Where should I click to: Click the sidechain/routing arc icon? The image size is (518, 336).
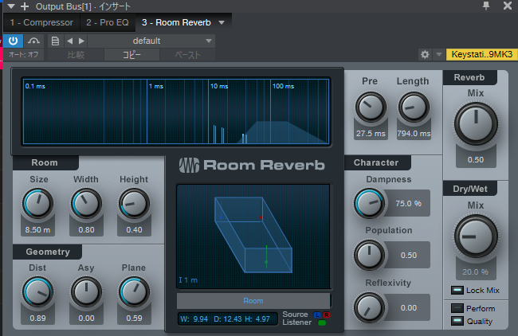(34, 41)
